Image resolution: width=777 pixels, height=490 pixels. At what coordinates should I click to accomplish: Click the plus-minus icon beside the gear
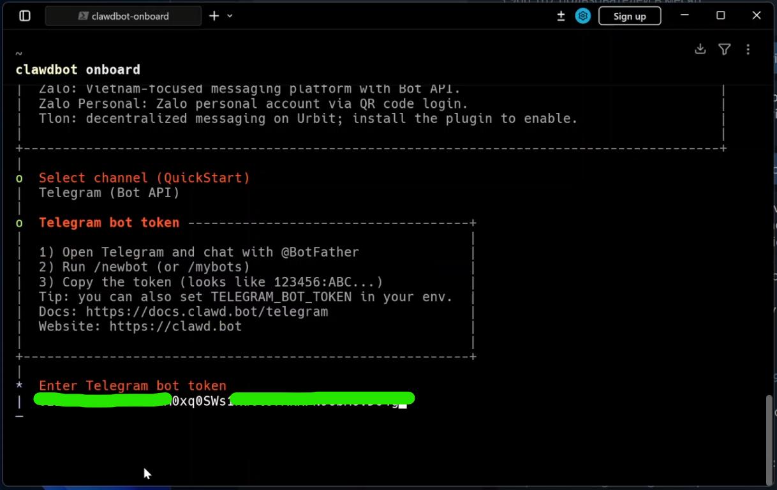point(561,16)
